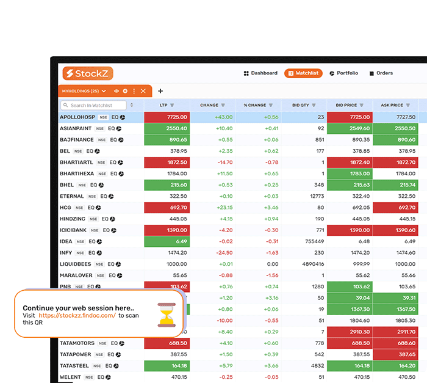Select the Watchlist button
Image resolution: width=427 pixels, height=383 pixels.
[x=303, y=73]
